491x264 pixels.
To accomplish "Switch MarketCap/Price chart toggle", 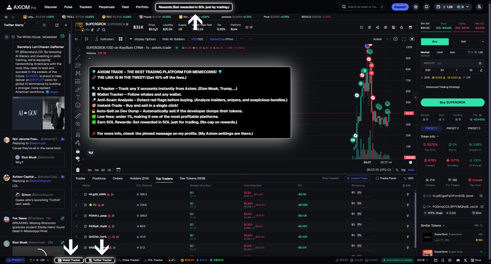I will pos(221,39).
